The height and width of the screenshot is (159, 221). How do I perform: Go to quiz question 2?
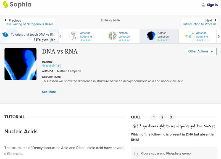point(162,117)
